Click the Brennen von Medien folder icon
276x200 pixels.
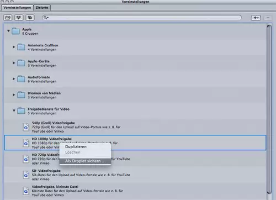tap(21, 95)
